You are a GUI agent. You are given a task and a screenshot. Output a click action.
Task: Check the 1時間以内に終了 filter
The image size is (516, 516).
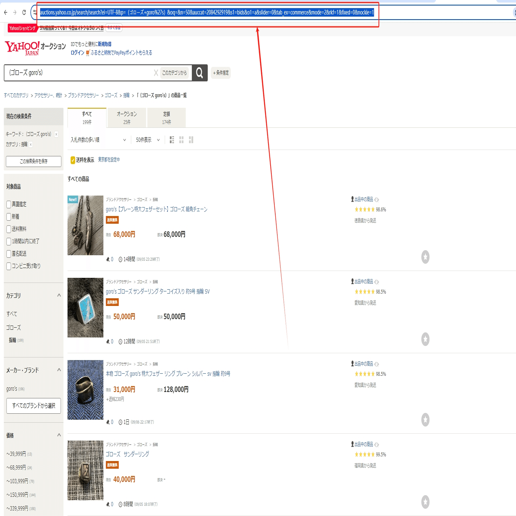point(9,242)
